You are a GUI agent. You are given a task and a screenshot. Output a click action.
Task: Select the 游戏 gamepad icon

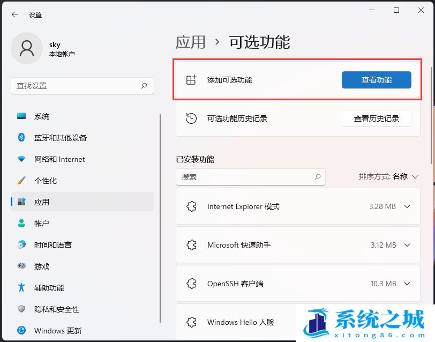tap(21, 266)
